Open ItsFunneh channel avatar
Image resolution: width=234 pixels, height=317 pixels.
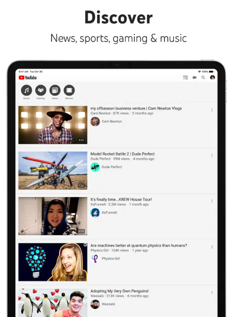pos(95,212)
